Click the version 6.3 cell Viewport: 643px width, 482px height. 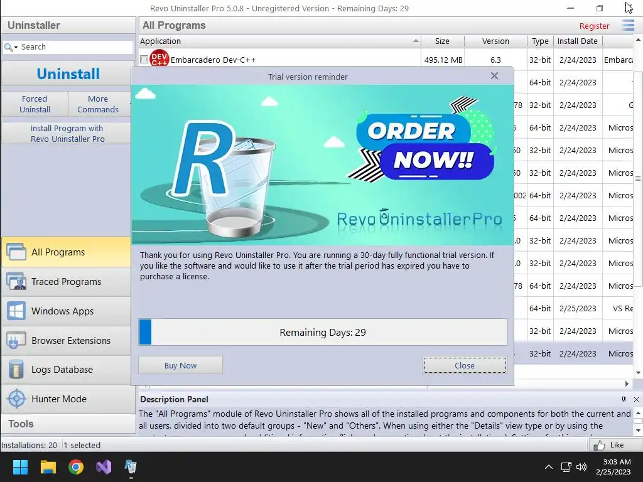(x=495, y=60)
